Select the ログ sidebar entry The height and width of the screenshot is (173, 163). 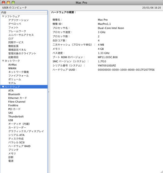(x=11, y=39)
